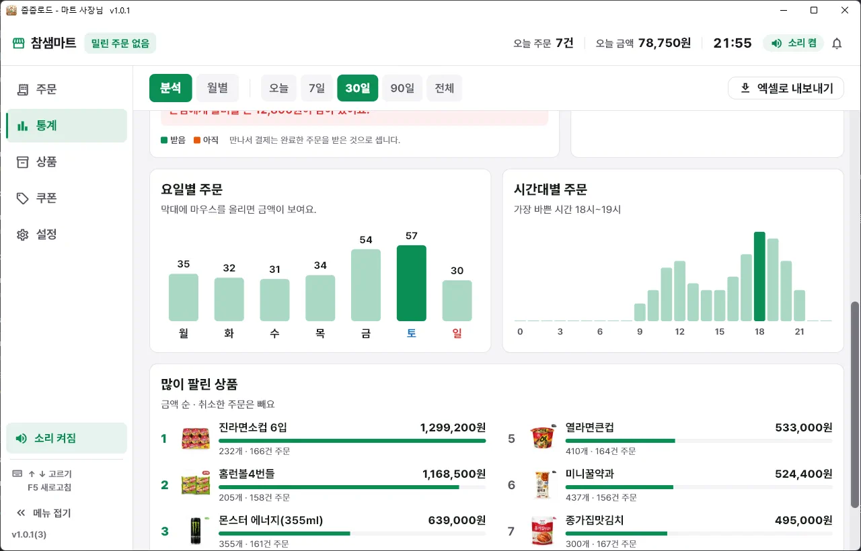The height and width of the screenshot is (551, 861).
Task: Click the 1,299,200원 sales amount
Action: point(453,428)
